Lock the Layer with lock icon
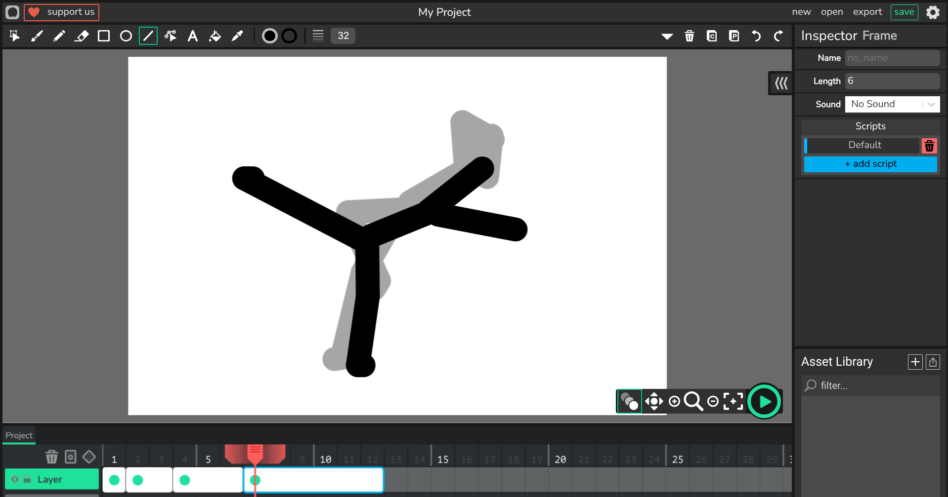 pyautogui.click(x=28, y=479)
